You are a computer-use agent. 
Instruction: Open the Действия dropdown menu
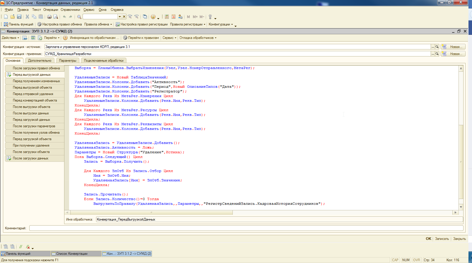pos(10,38)
